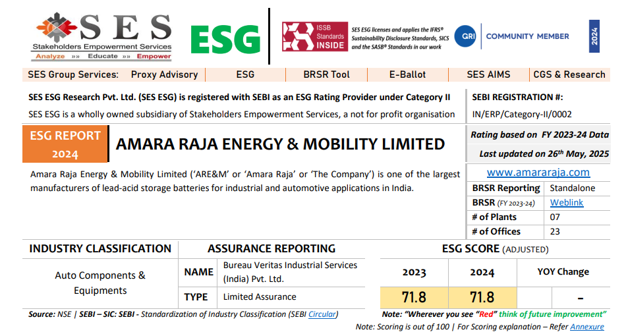Click the Auto Components & Equipments classification
628x336 pixels.
coord(100,283)
